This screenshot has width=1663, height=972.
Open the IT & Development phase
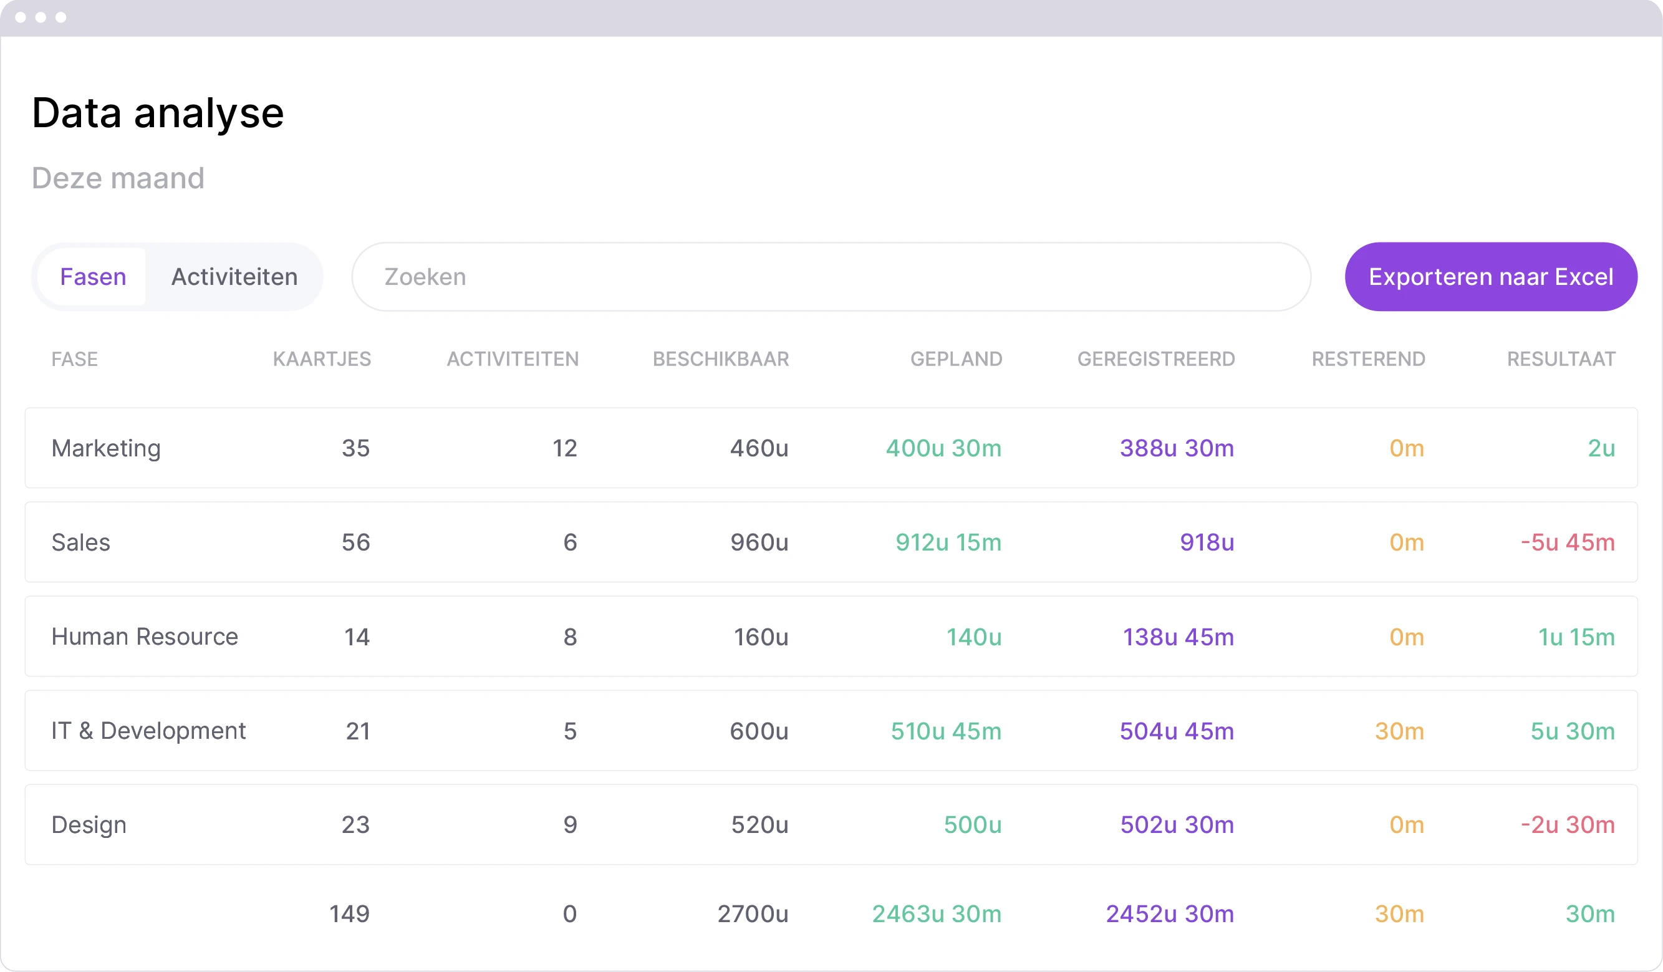[x=832, y=731]
